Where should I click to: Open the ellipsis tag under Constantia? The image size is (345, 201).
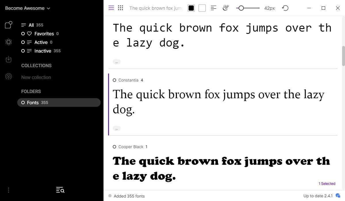coord(117,128)
